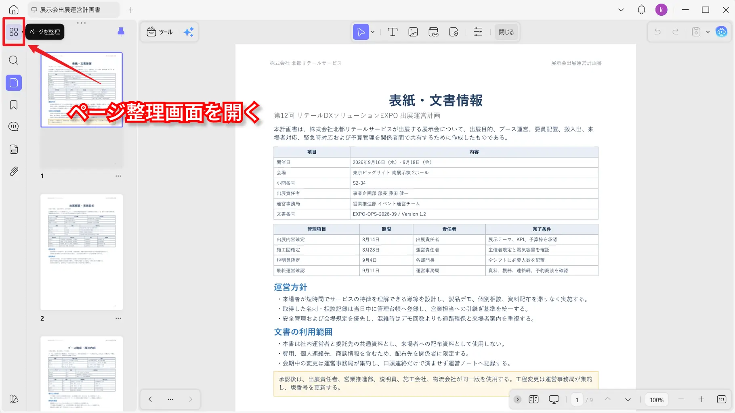
Task: Open the user account avatar k
Action: (661, 10)
